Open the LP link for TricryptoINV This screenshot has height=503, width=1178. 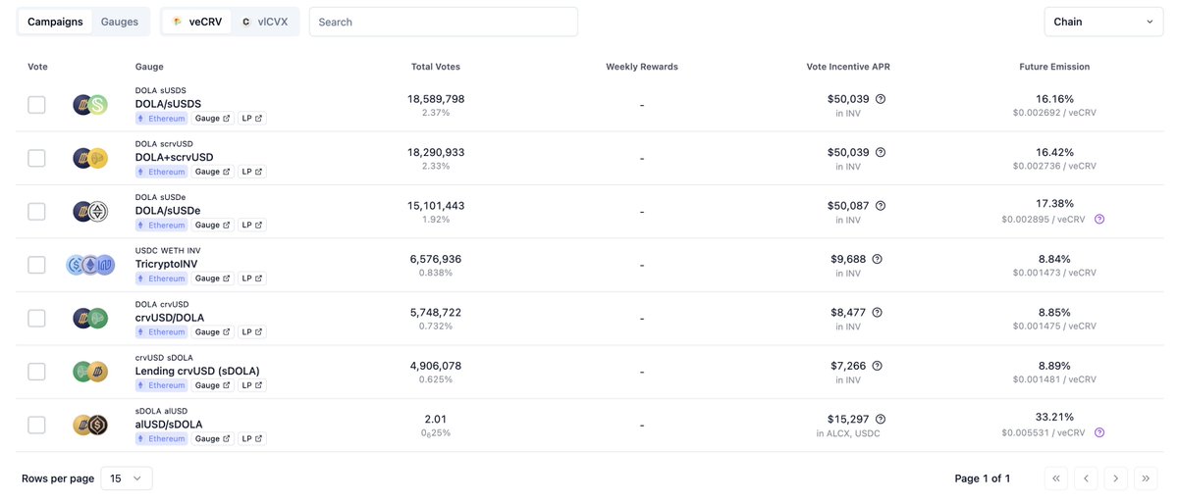click(x=252, y=278)
